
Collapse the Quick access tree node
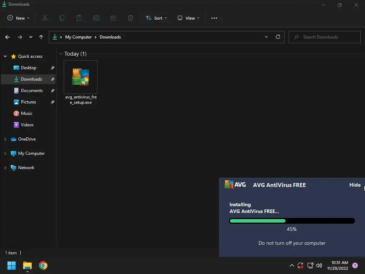tap(5, 56)
